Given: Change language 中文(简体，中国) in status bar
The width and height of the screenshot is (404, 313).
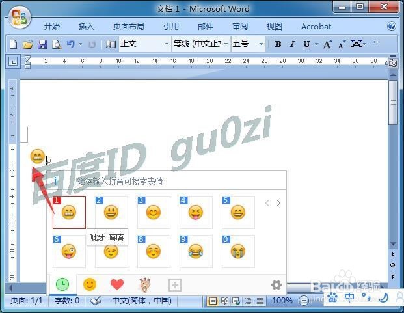Looking at the screenshot, I should tap(142, 301).
